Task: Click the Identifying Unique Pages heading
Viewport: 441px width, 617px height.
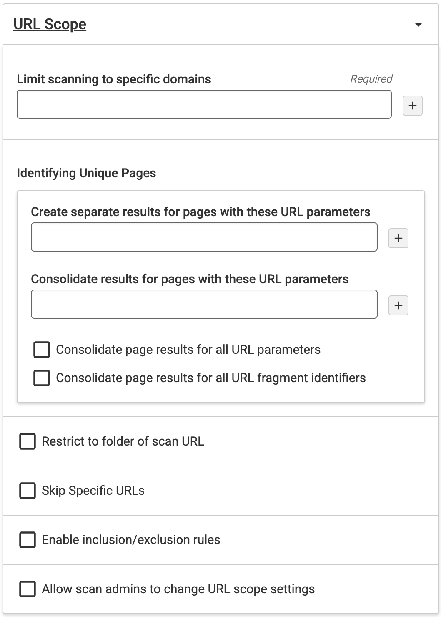Action: tap(86, 173)
